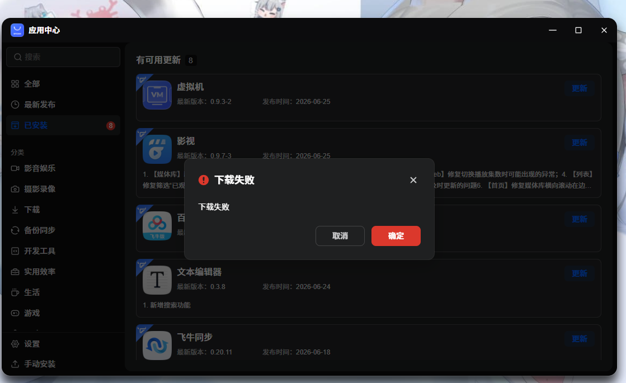Click the red error icon in dialog
The image size is (626, 383).
pyautogui.click(x=204, y=180)
